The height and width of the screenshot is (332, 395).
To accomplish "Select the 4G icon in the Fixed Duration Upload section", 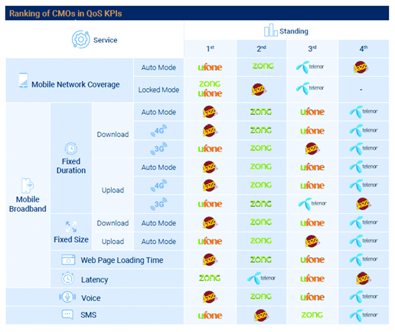I will tap(159, 186).
